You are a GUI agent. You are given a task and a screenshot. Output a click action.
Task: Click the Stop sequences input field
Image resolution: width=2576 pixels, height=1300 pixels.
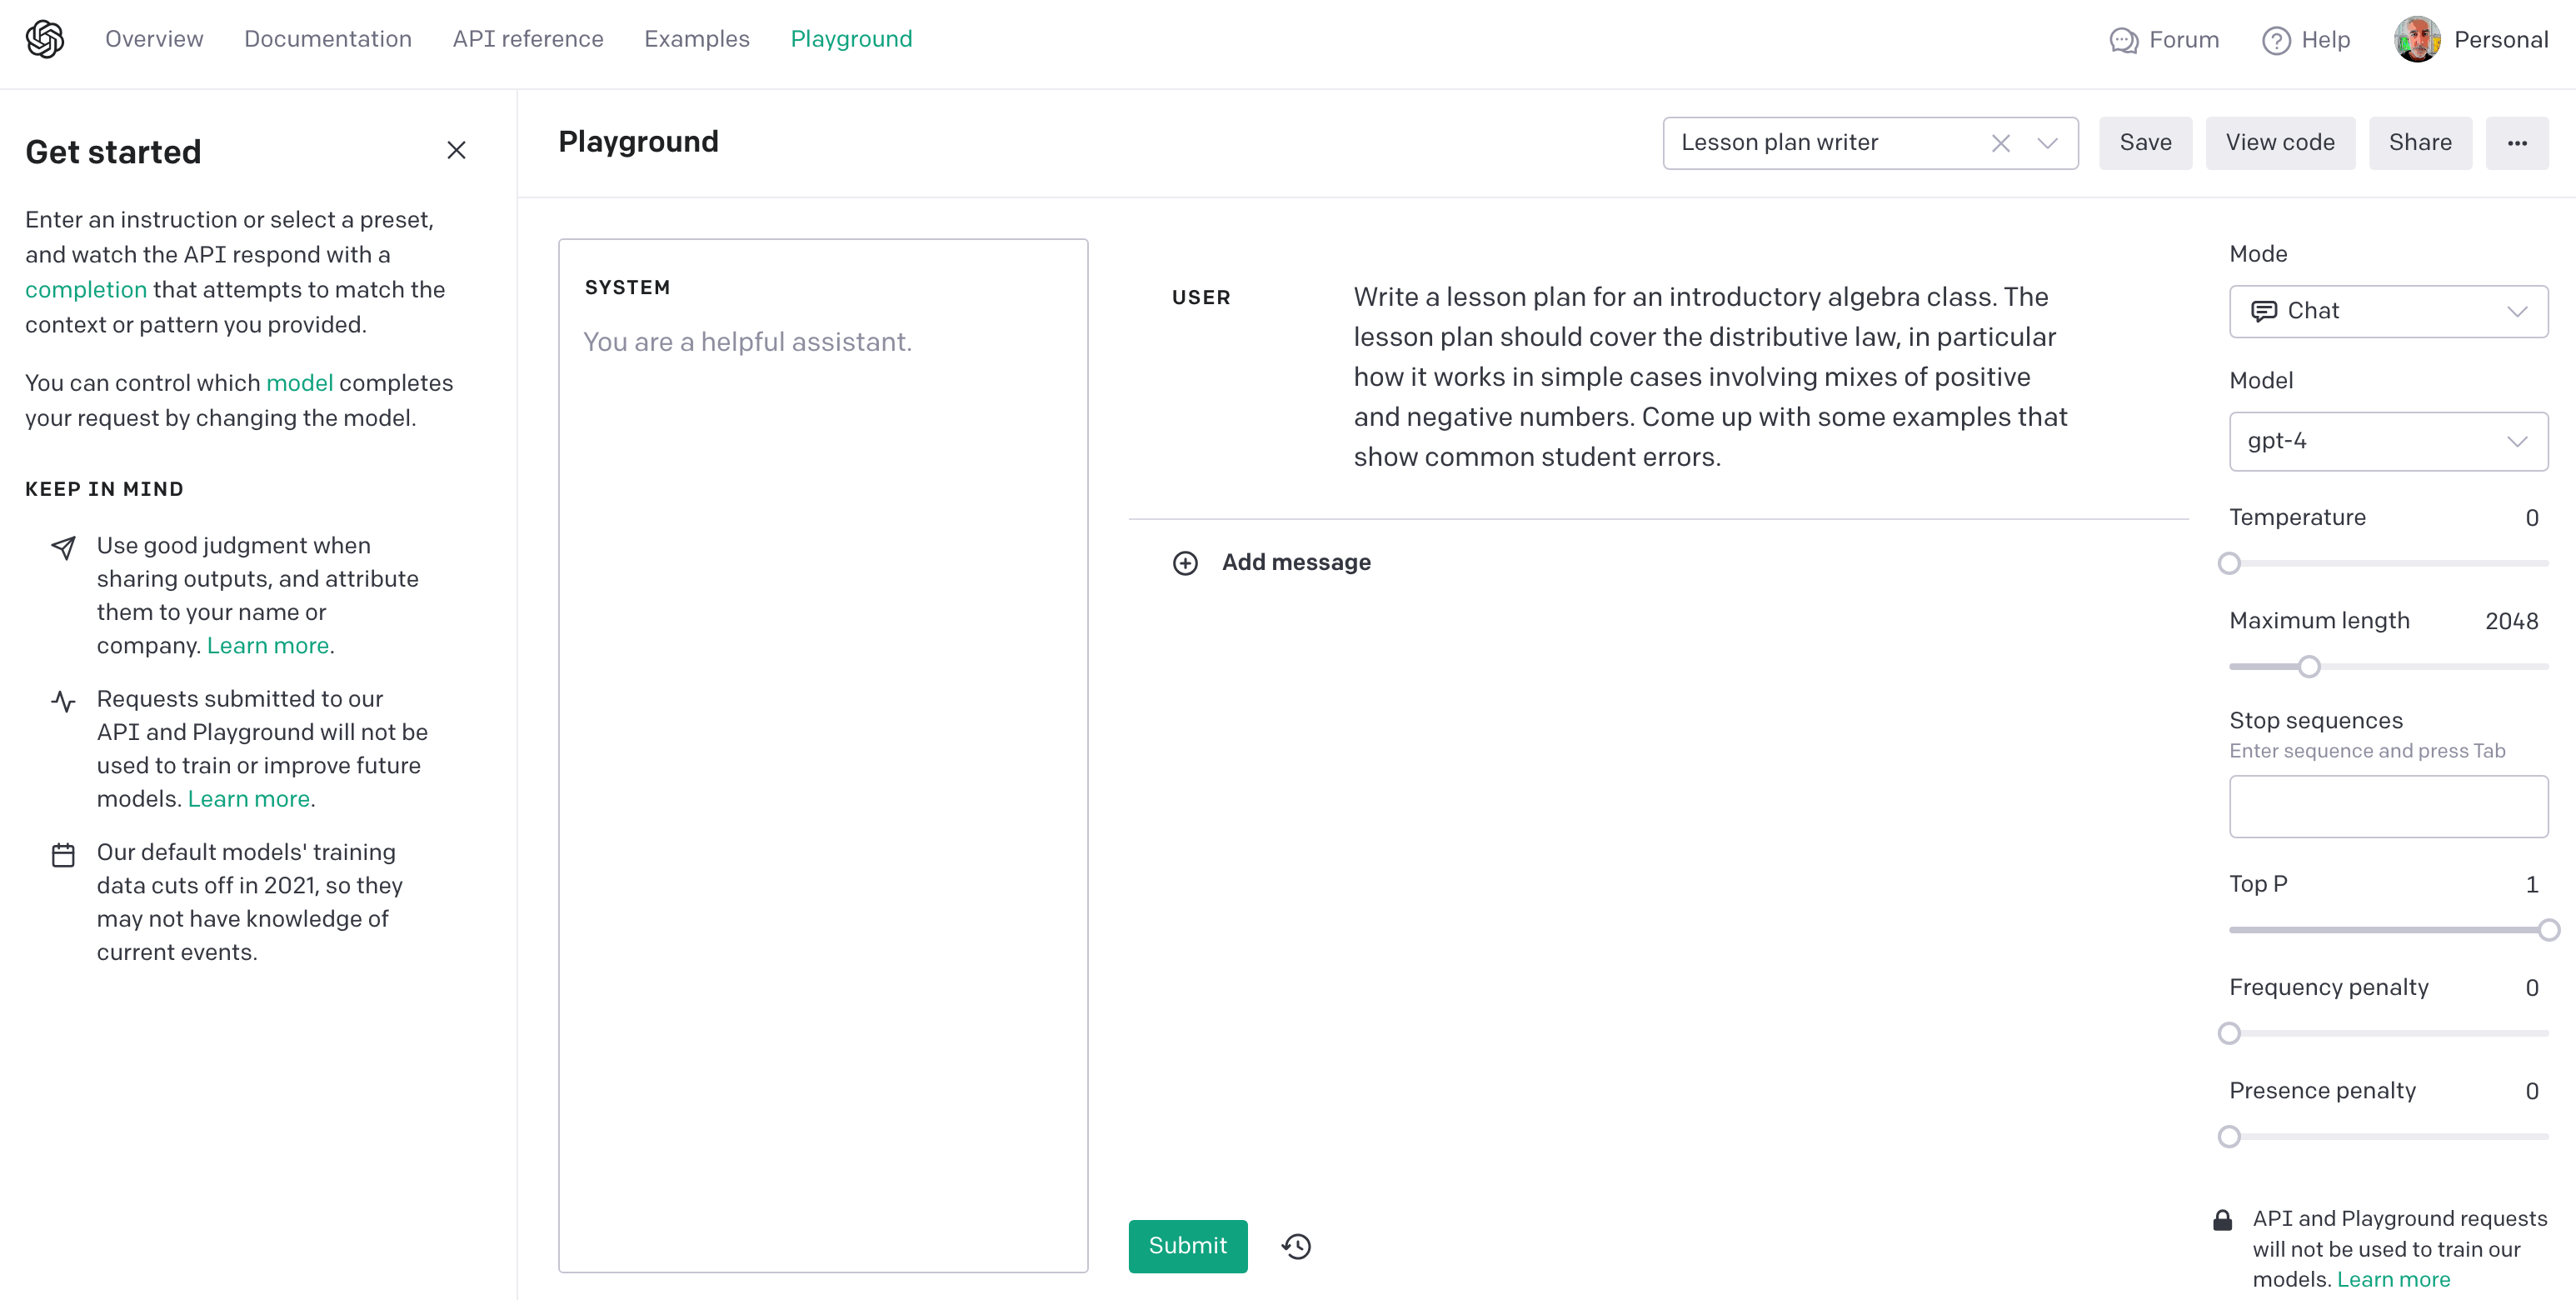2388,806
